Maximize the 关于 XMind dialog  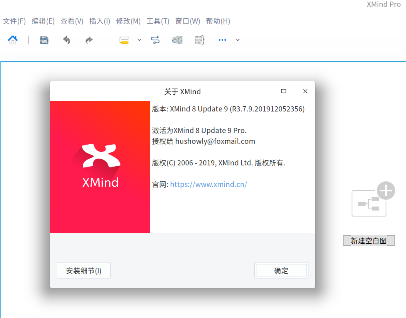pyautogui.click(x=284, y=91)
